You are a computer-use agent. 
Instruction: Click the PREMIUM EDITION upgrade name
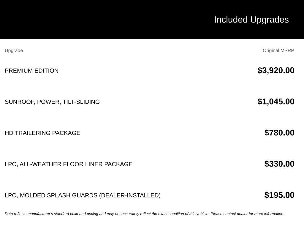(31, 71)
